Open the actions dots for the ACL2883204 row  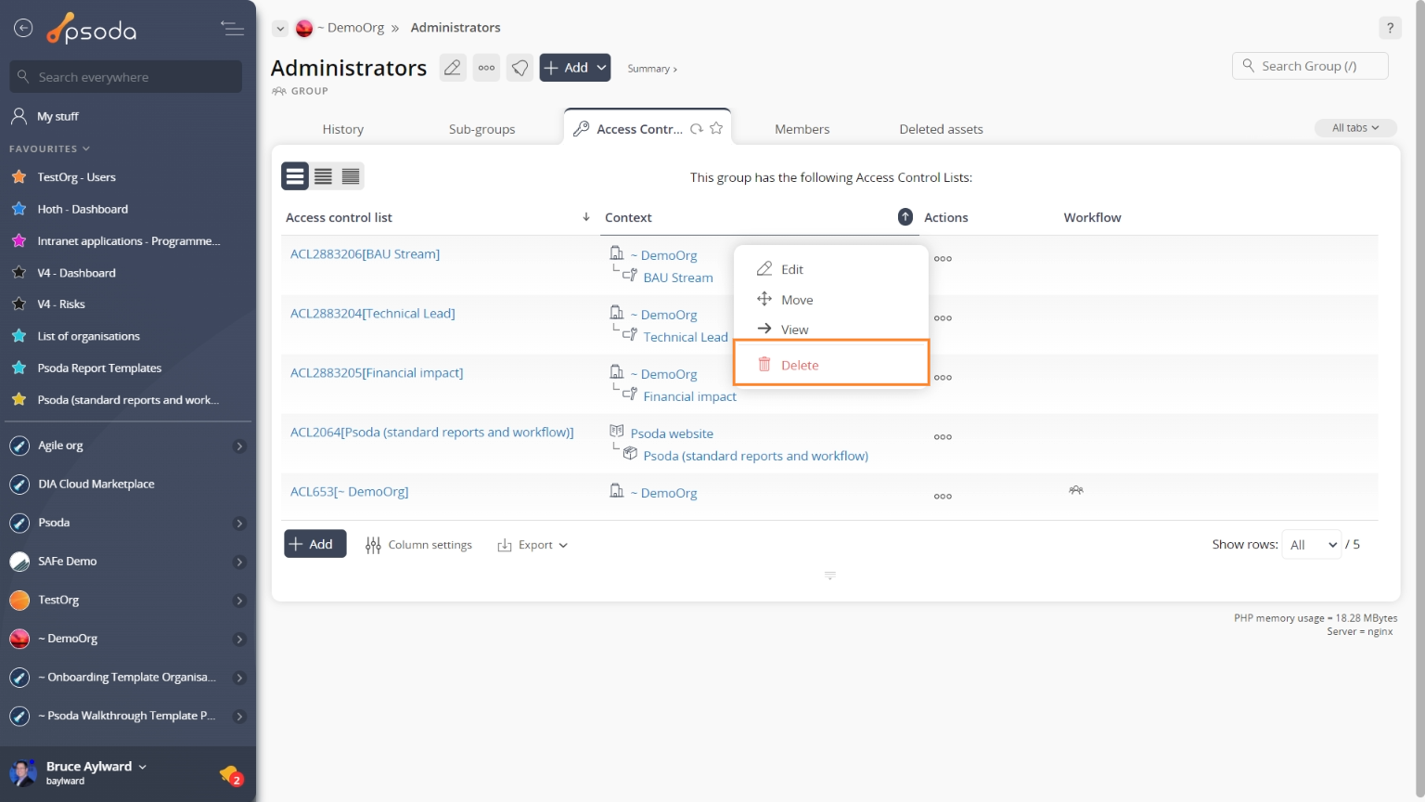[x=943, y=318]
